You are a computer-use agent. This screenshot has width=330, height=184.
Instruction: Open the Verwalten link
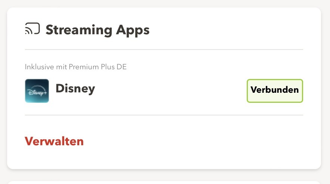[54, 142]
